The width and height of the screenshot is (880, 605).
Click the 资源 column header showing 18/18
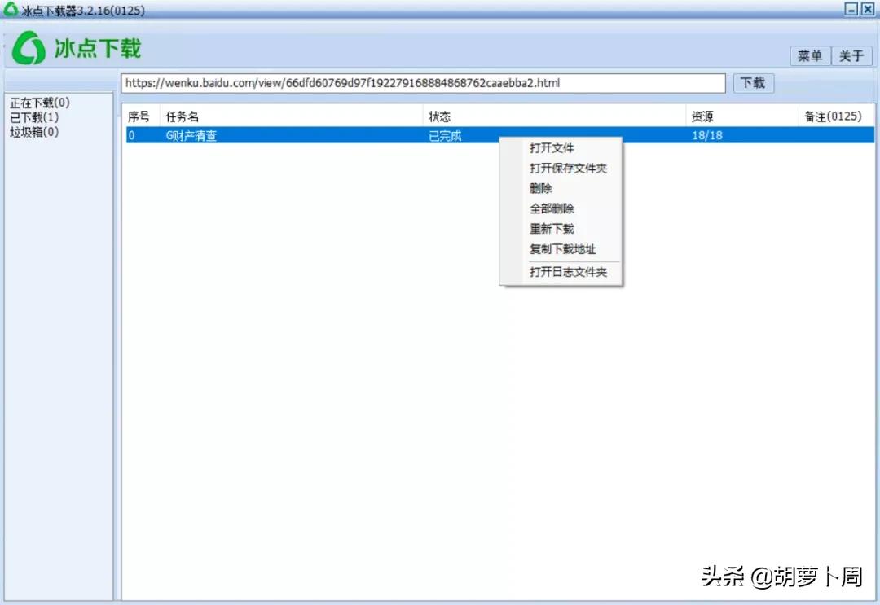tap(702, 116)
